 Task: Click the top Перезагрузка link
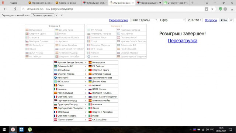point(119,20)
